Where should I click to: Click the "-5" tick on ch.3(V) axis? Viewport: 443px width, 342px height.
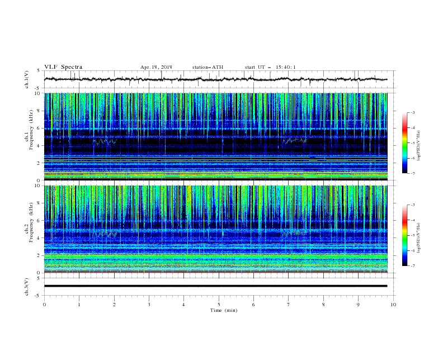38,296
